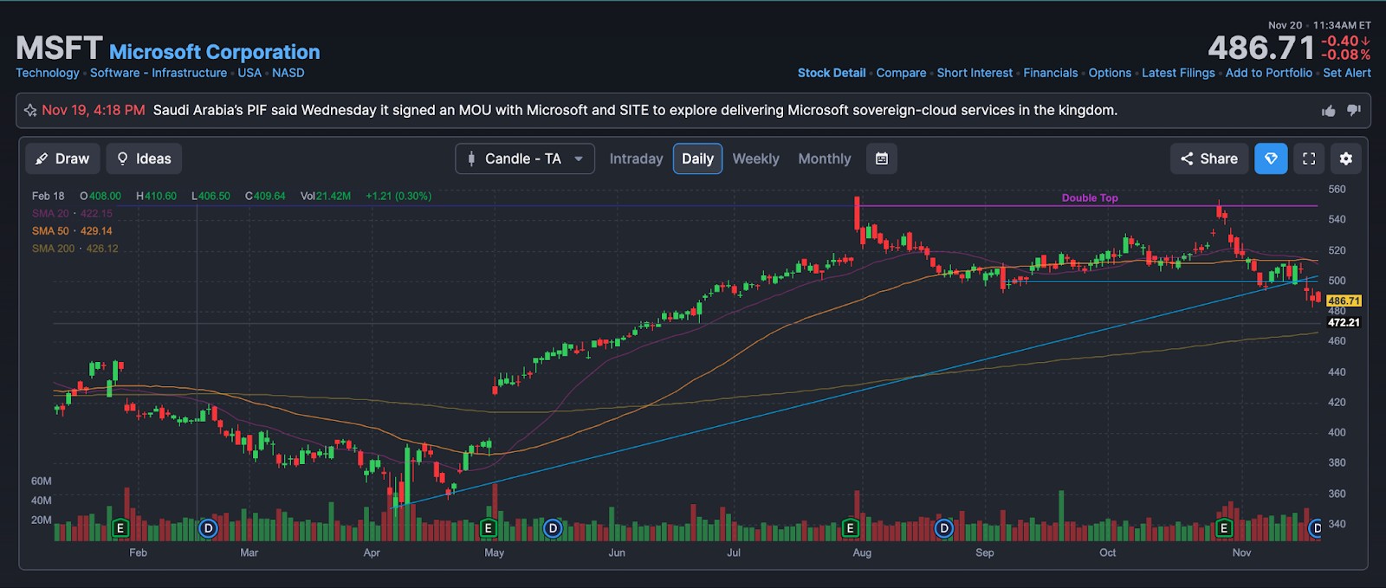This screenshot has width=1386, height=588.
Task: Open the NASD exchange link
Action: [x=288, y=73]
